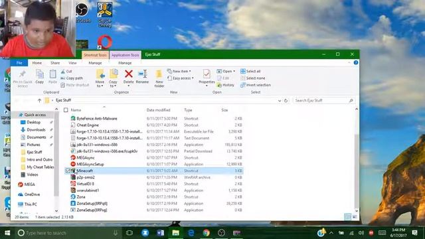Expand the New item dropdown
This screenshot has width=425, height=239.
pos(179,71)
